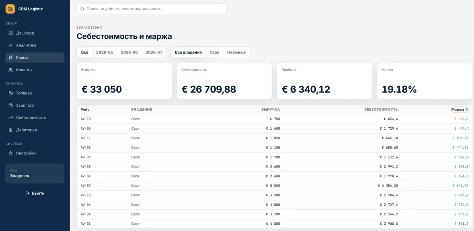Image resolution: width=474 pixels, height=231 pixels.
Task: Click the СЕБЕСТОИМОСТЬ column header
Action: click(x=381, y=110)
